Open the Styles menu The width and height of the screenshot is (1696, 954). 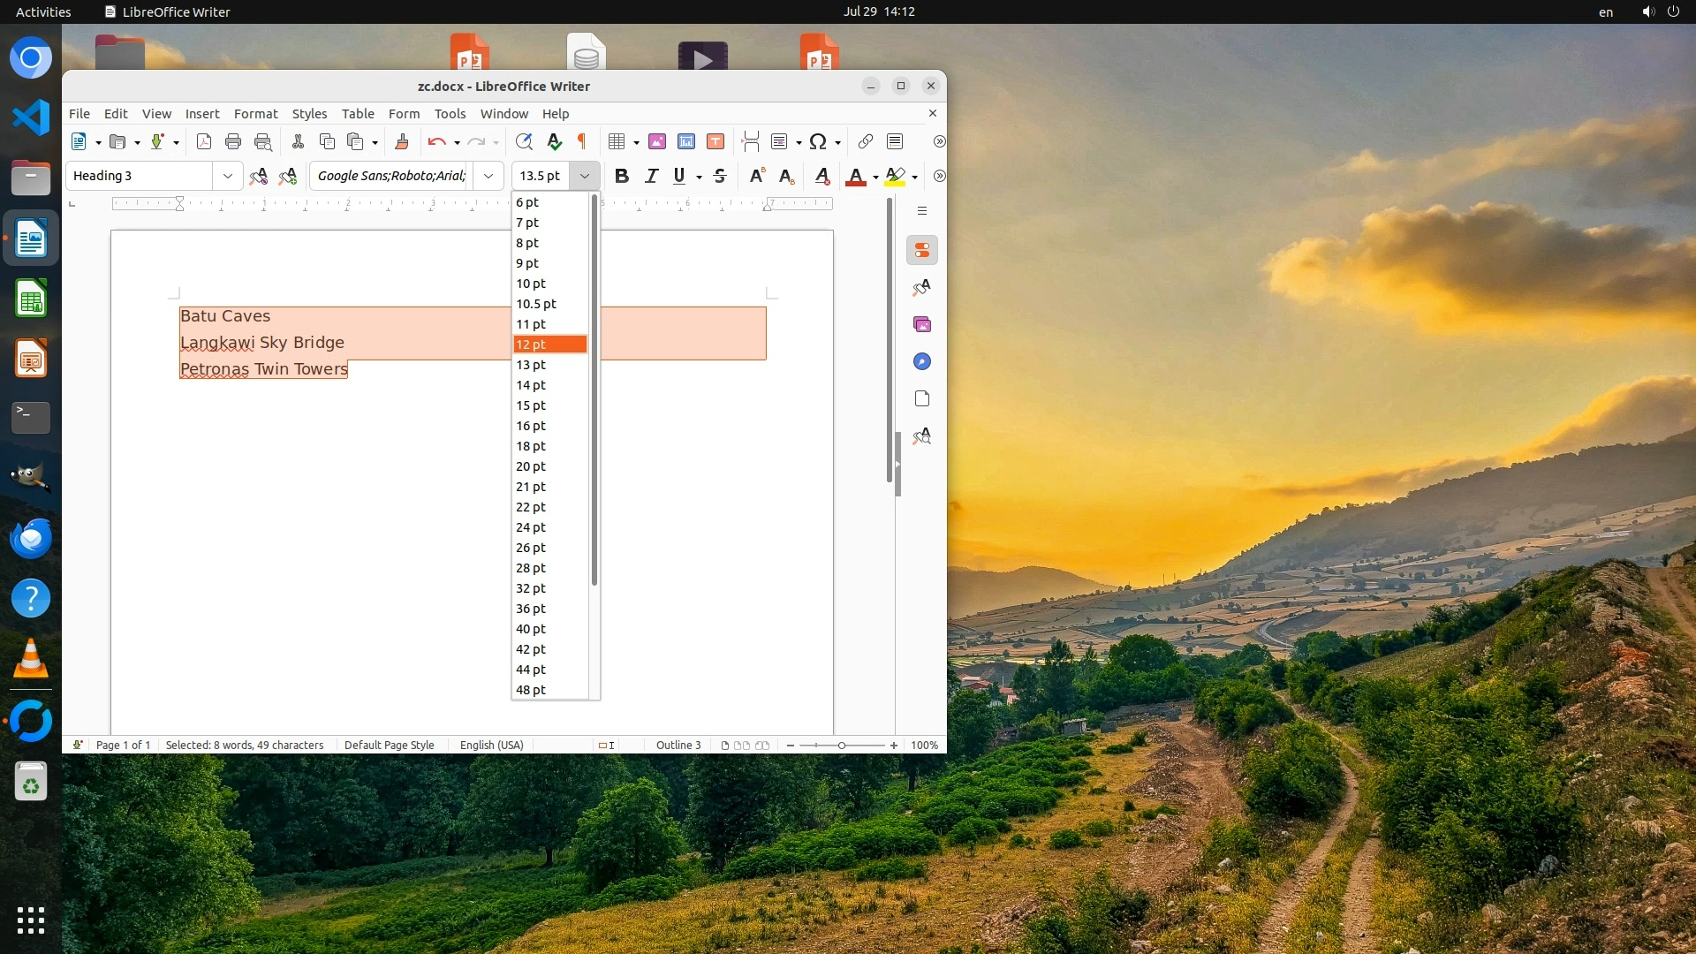coord(309,114)
